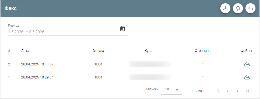
Task: Jump to the last page of records
Action: pyautogui.click(x=247, y=91)
